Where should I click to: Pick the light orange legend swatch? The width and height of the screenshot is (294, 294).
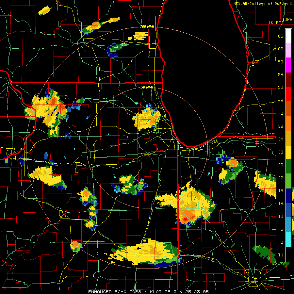[x=288, y=123]
